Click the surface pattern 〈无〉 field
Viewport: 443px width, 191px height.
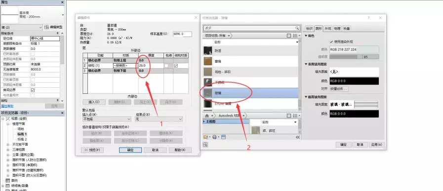pos(354,72)
